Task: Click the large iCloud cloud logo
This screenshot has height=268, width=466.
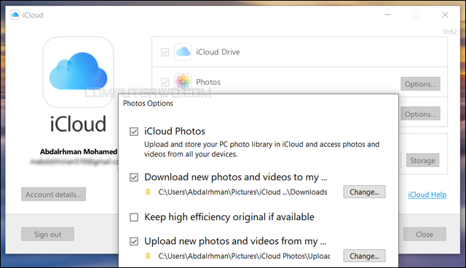Action: coord(78,72)
